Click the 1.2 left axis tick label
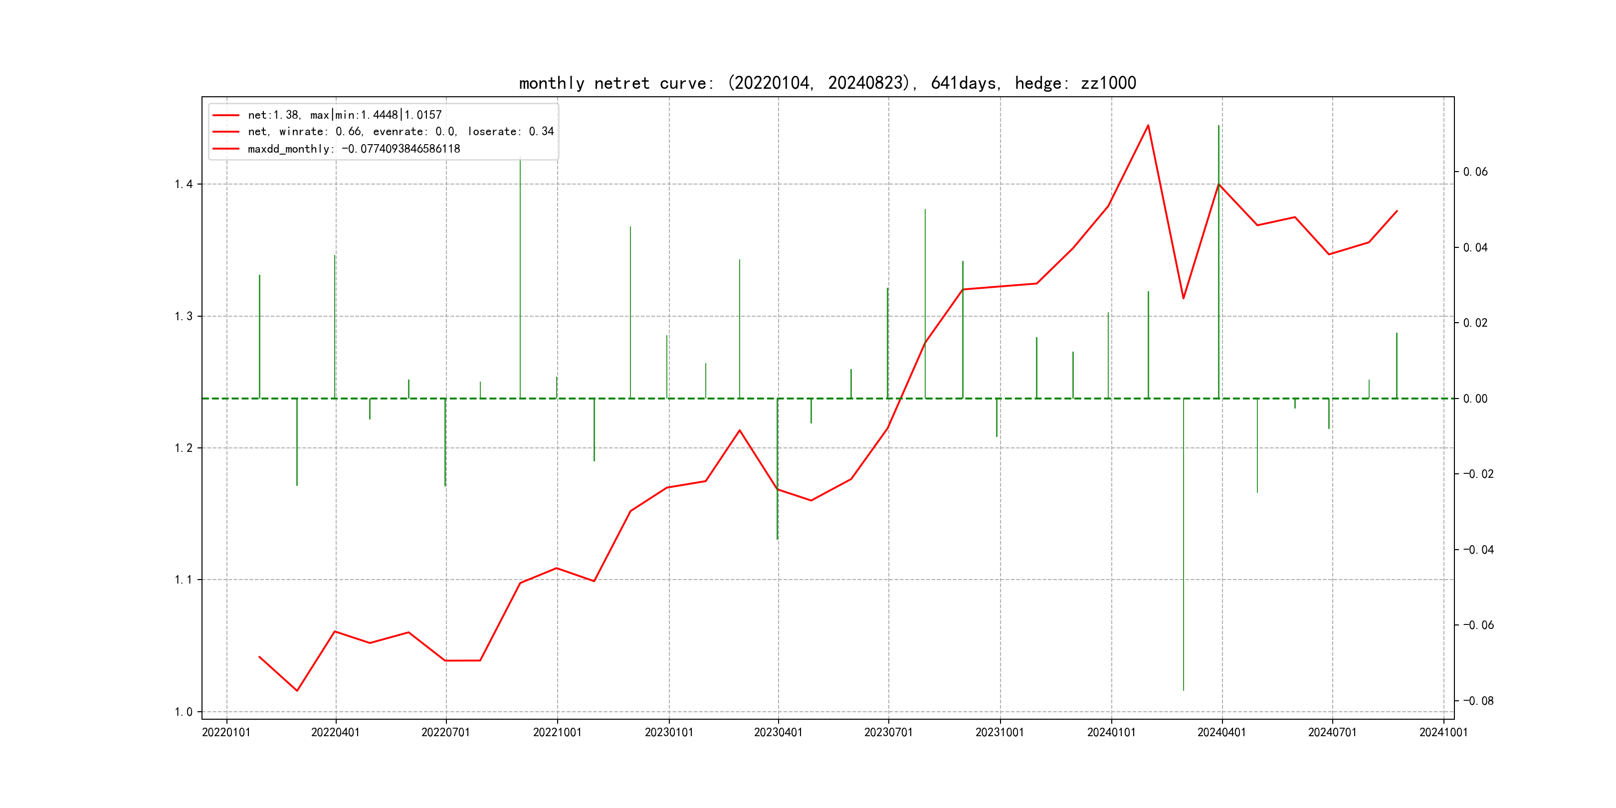 pyautogui.click(x=183, y=448)
